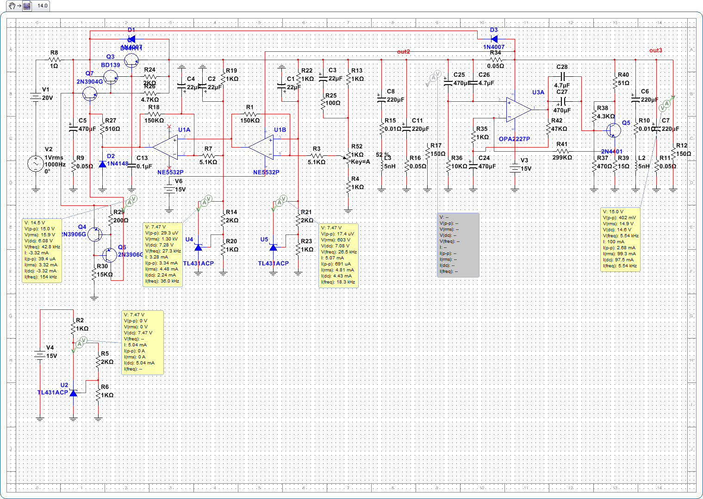
Task: Click the probe readout with I: 3.28 mA
Action: [x=163, y=254]
